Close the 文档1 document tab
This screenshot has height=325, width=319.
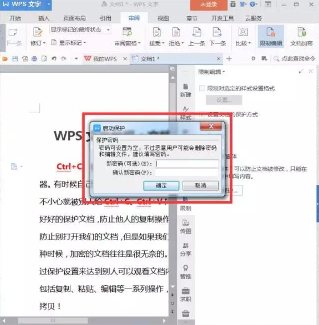[218, 59]
